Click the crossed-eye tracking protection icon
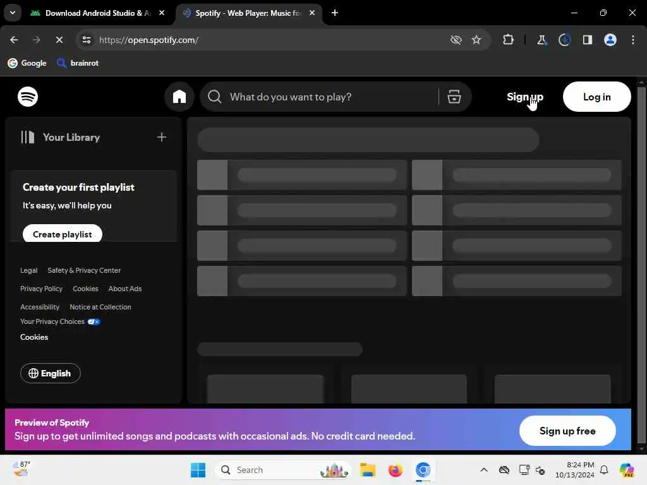Image resolution: width=647 pixels, height=485 pixels. tap(456, 40)
